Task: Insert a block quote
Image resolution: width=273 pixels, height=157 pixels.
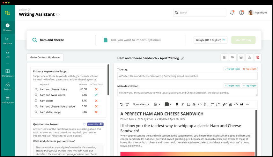Action: point(242,104)
